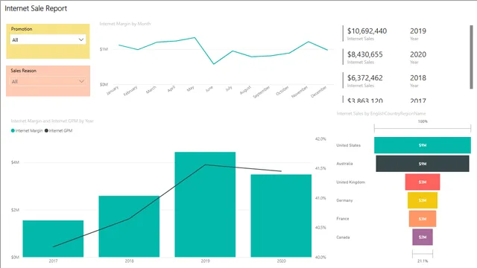Click the Promotion dropdown chevron arrow
This screenshot has width=477, height=268.
pyautogui.click(x=81, y=39)
